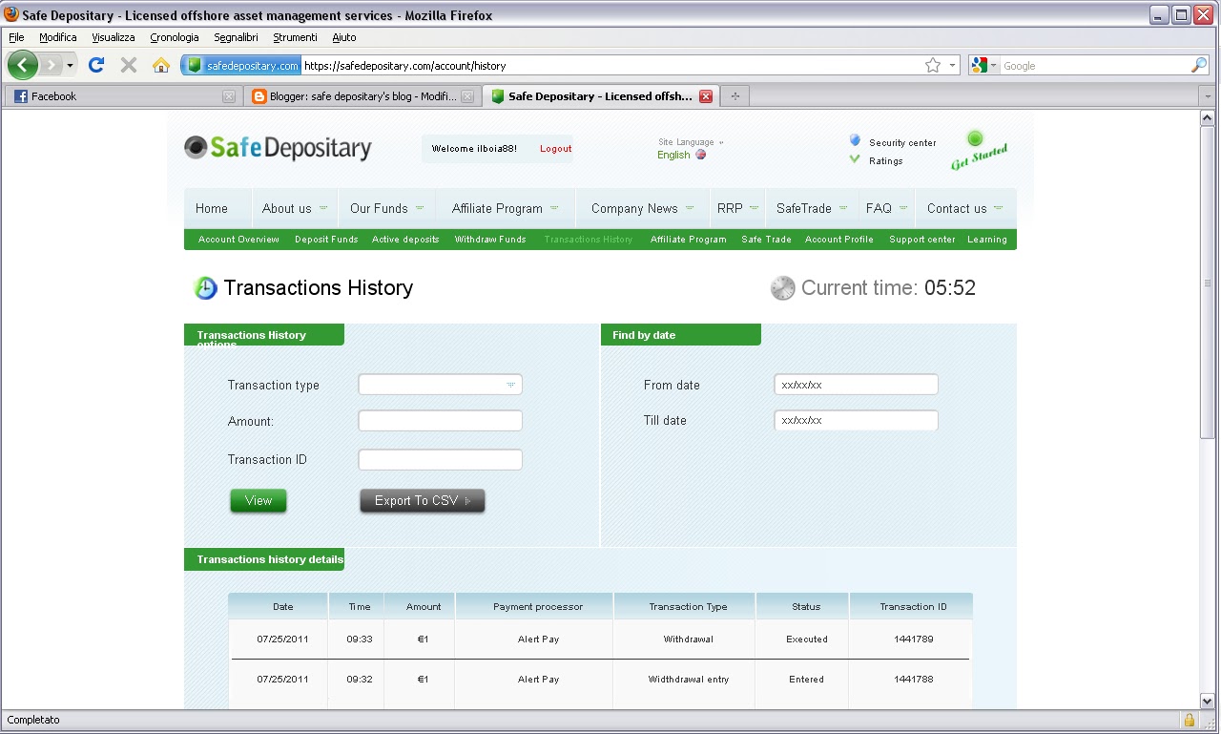
Task: Click the Security center shield icon
Action: (x=854, y=141)
